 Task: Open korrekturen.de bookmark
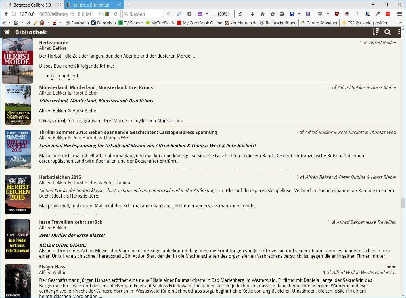(x=241, y=23)
